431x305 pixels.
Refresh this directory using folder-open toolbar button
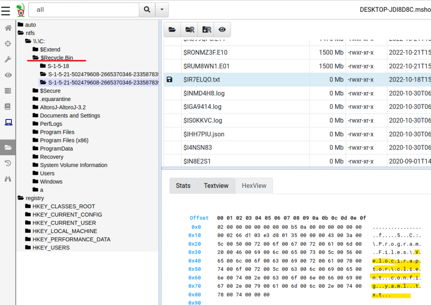click(x=172, y=29)
